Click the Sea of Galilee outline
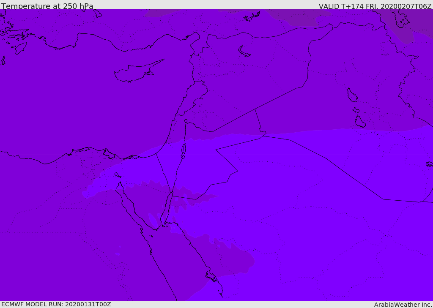This screenshot has width=433, height=308. click(x=186, y=121)
